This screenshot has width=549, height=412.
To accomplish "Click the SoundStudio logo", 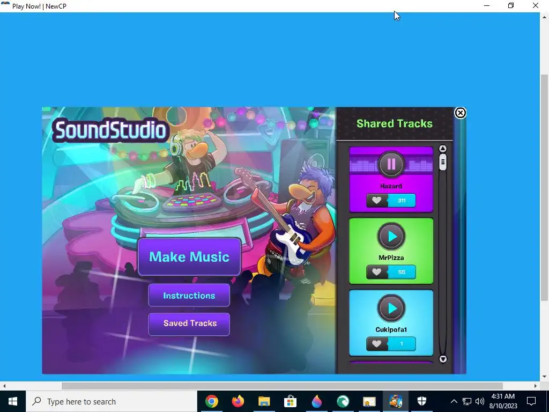I will pyautogui.click(x=110, y=130).
